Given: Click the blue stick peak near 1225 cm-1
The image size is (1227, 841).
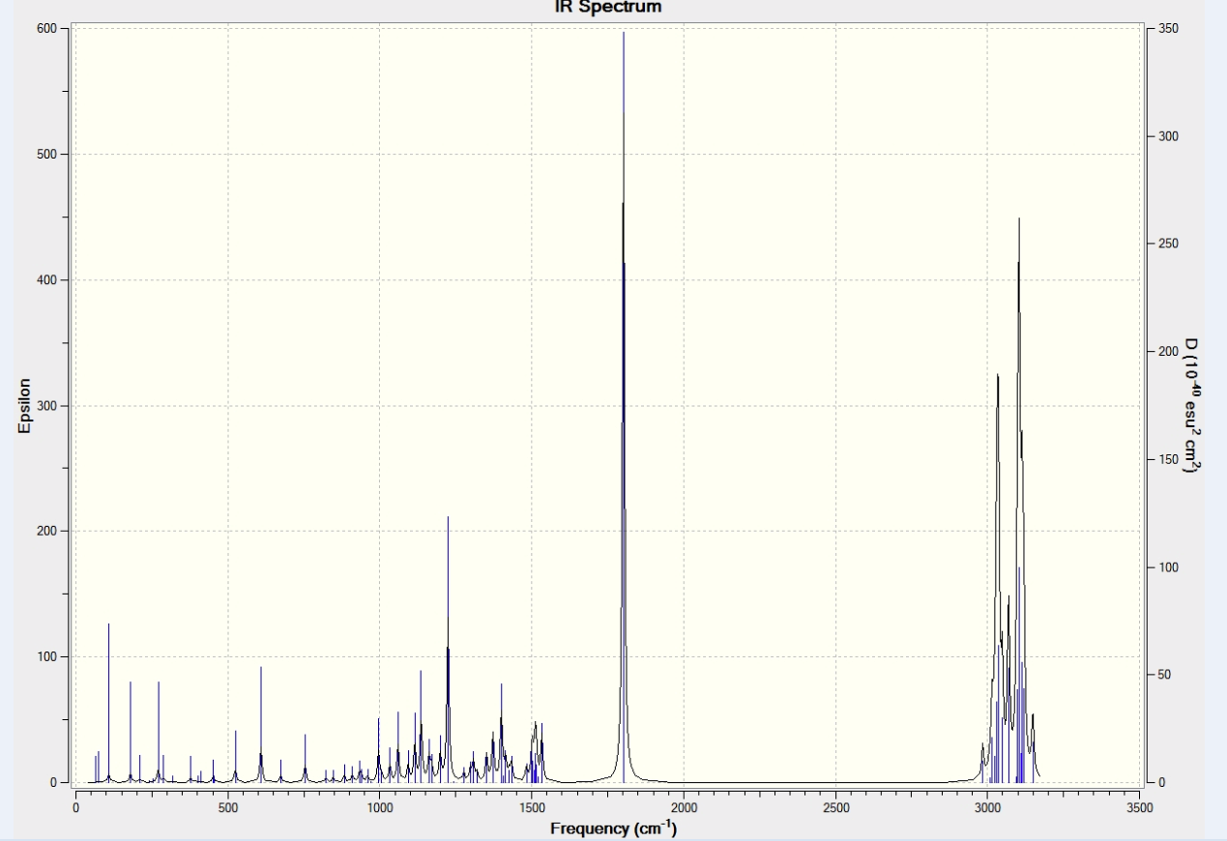Looking at the screenshot, I should 448,650.
